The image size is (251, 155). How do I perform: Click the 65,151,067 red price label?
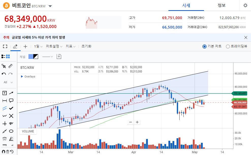pyautogui.click(x=240, y=107)
